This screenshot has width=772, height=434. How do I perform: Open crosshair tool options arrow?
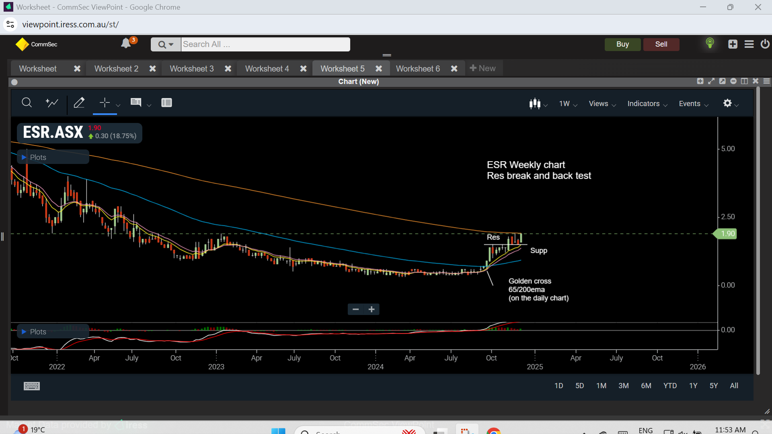[118, 105]
